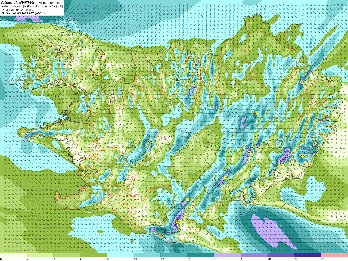Click the pink above-24 m/s legend swatch
Image resolution: width=348 pixels, height=261 pixels.
[335, 255]
